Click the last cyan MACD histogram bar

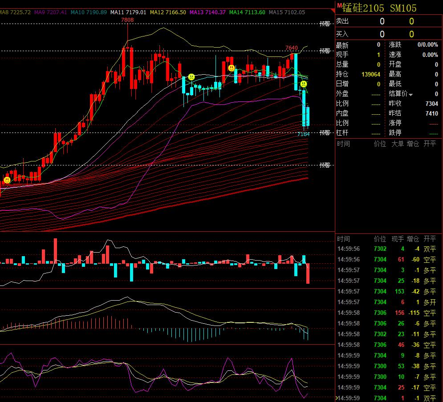pos(308,334)
